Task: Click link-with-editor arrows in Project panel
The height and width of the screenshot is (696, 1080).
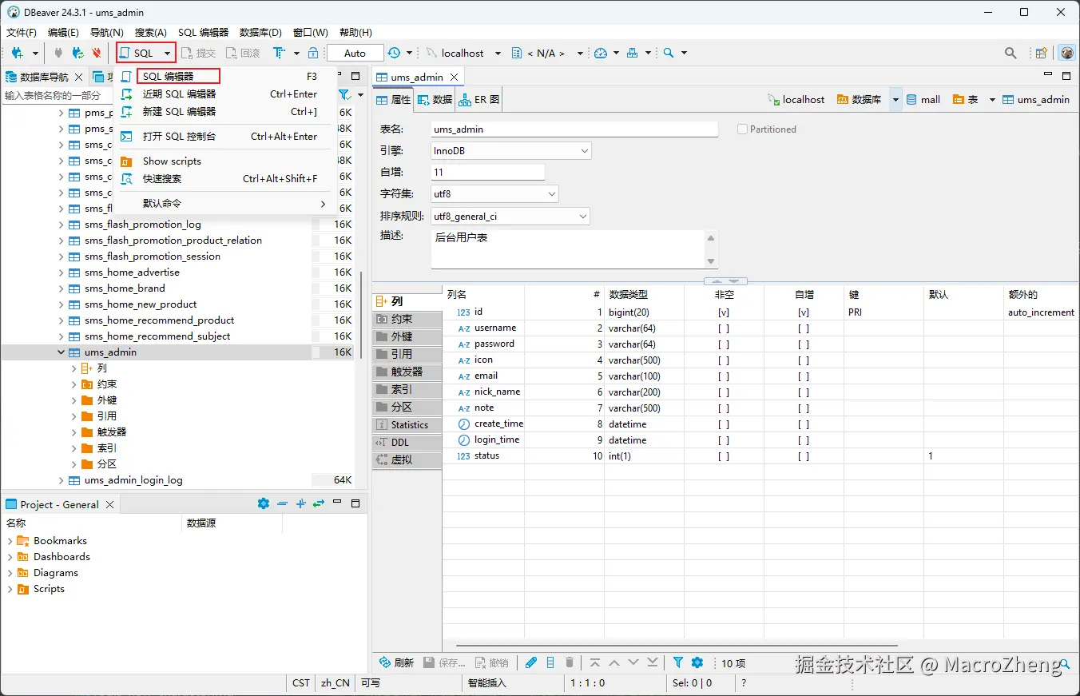Action: point(319,503)
